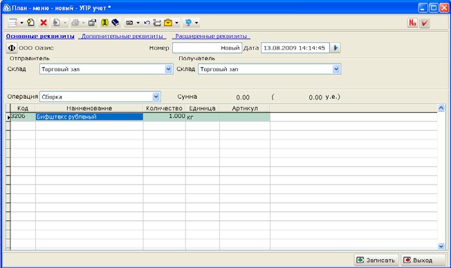Click the app icon in the title bar
451x268 pixels.
pos(7,8)
